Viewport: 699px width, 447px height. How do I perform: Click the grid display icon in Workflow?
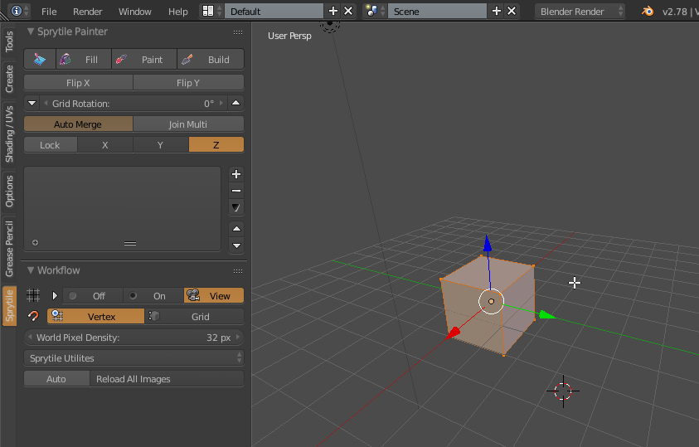click(x=33, y=295)
